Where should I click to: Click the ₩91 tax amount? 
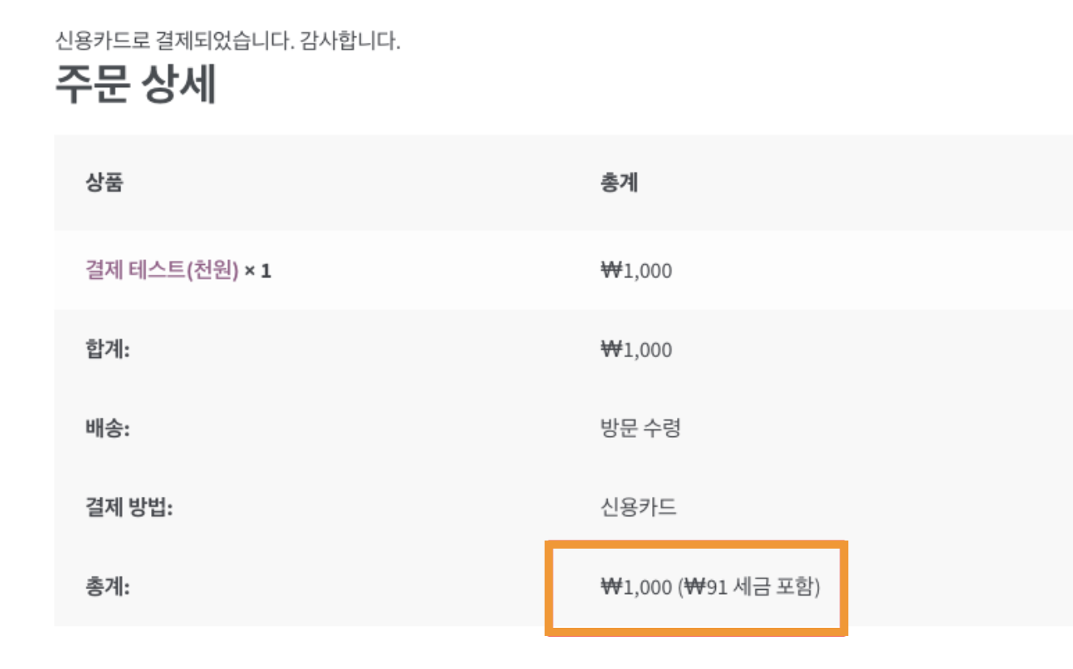704,587
